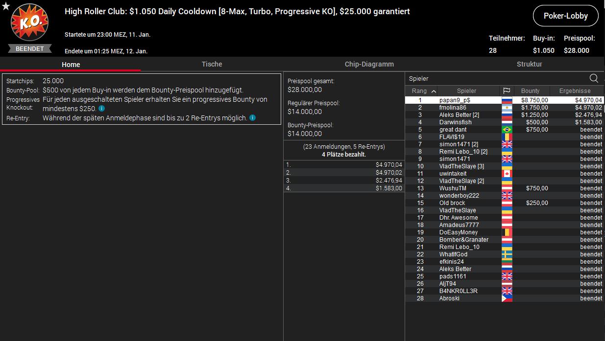Open the Chip-Diagramm tab
This screenshot has width=605, height=341.
tap(369, 64)
